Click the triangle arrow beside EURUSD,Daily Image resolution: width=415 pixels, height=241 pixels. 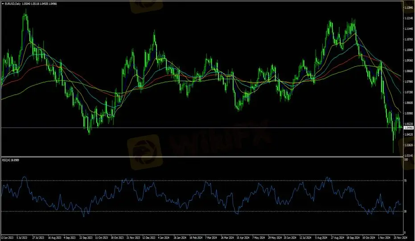[x=3, y=4]
